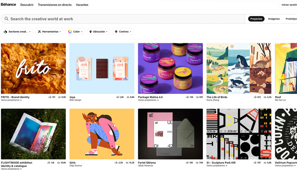297x170 pixels.
Task: Click the views icon on The Life of Birds
Action: pyautogui.click(x=265, y=97)
